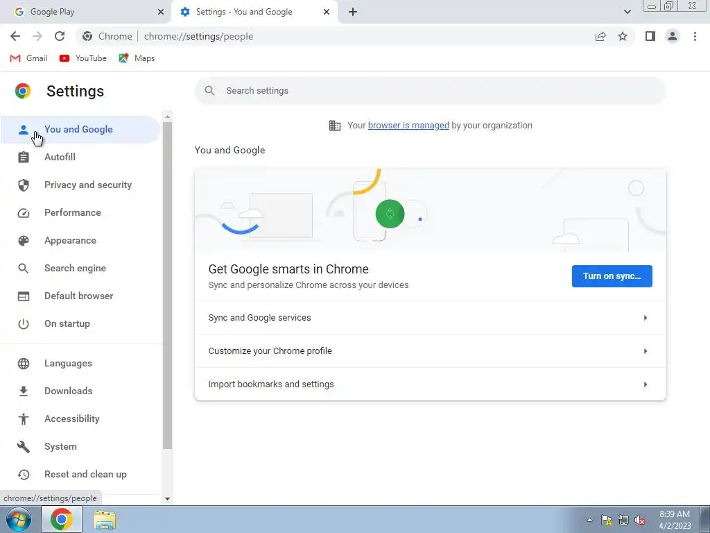Click the Chrome taskbar icon

tap(62, 519)
